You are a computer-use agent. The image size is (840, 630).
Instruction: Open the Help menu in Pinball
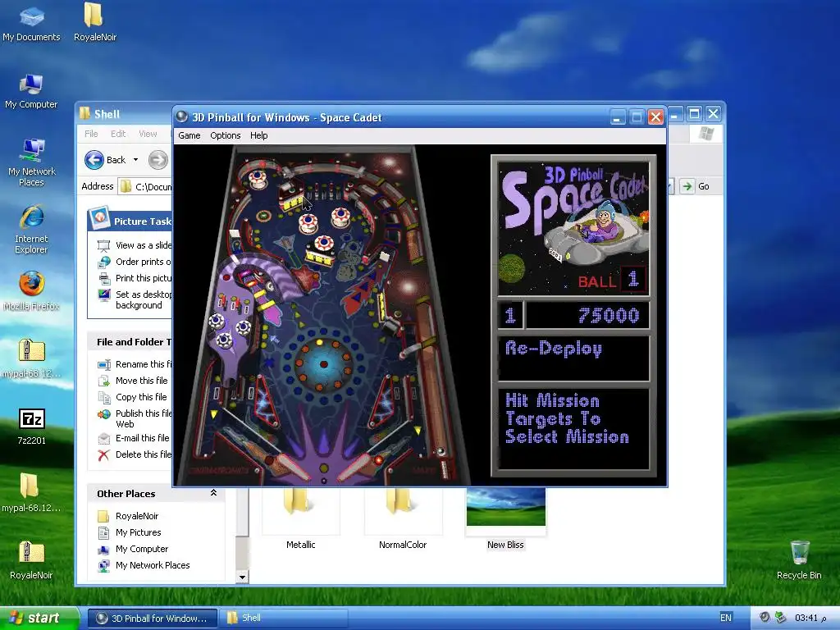(x=258, y=135)
